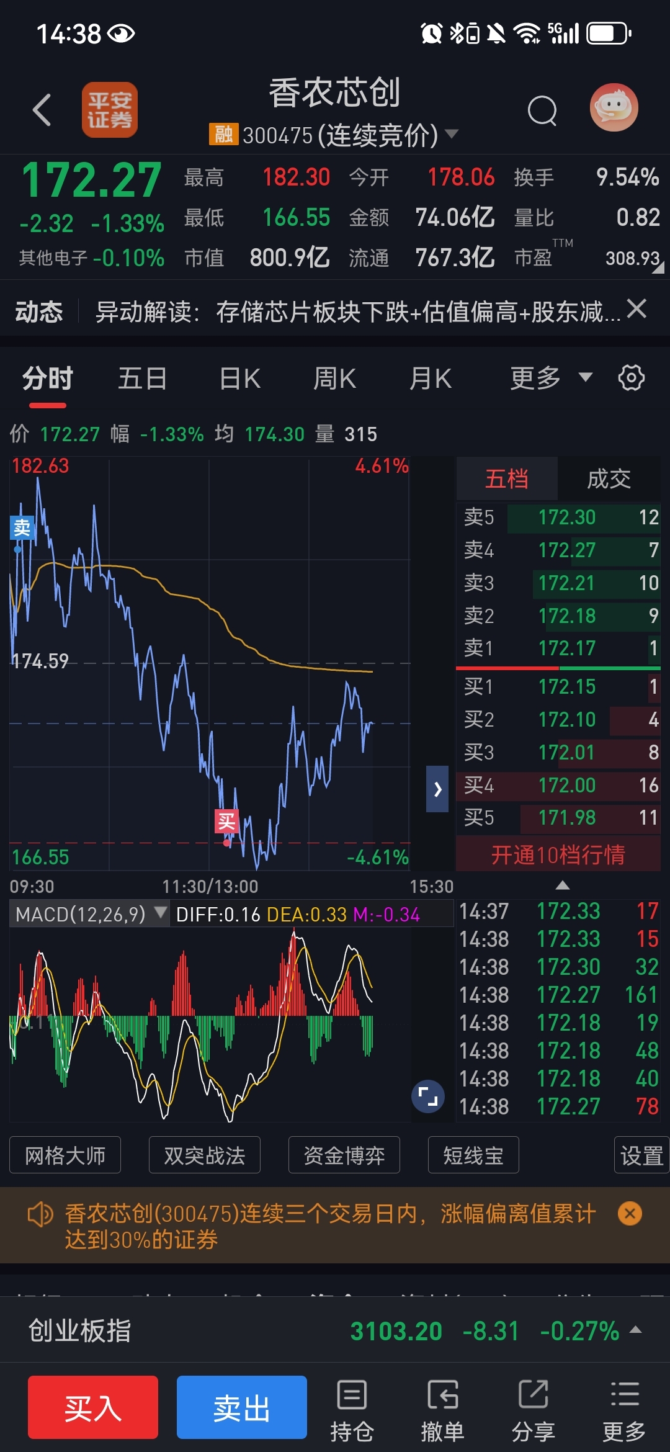The image size is (670, 1452).
Task: Select 卖5 price 172.30 row
Action: pos(558,517)
